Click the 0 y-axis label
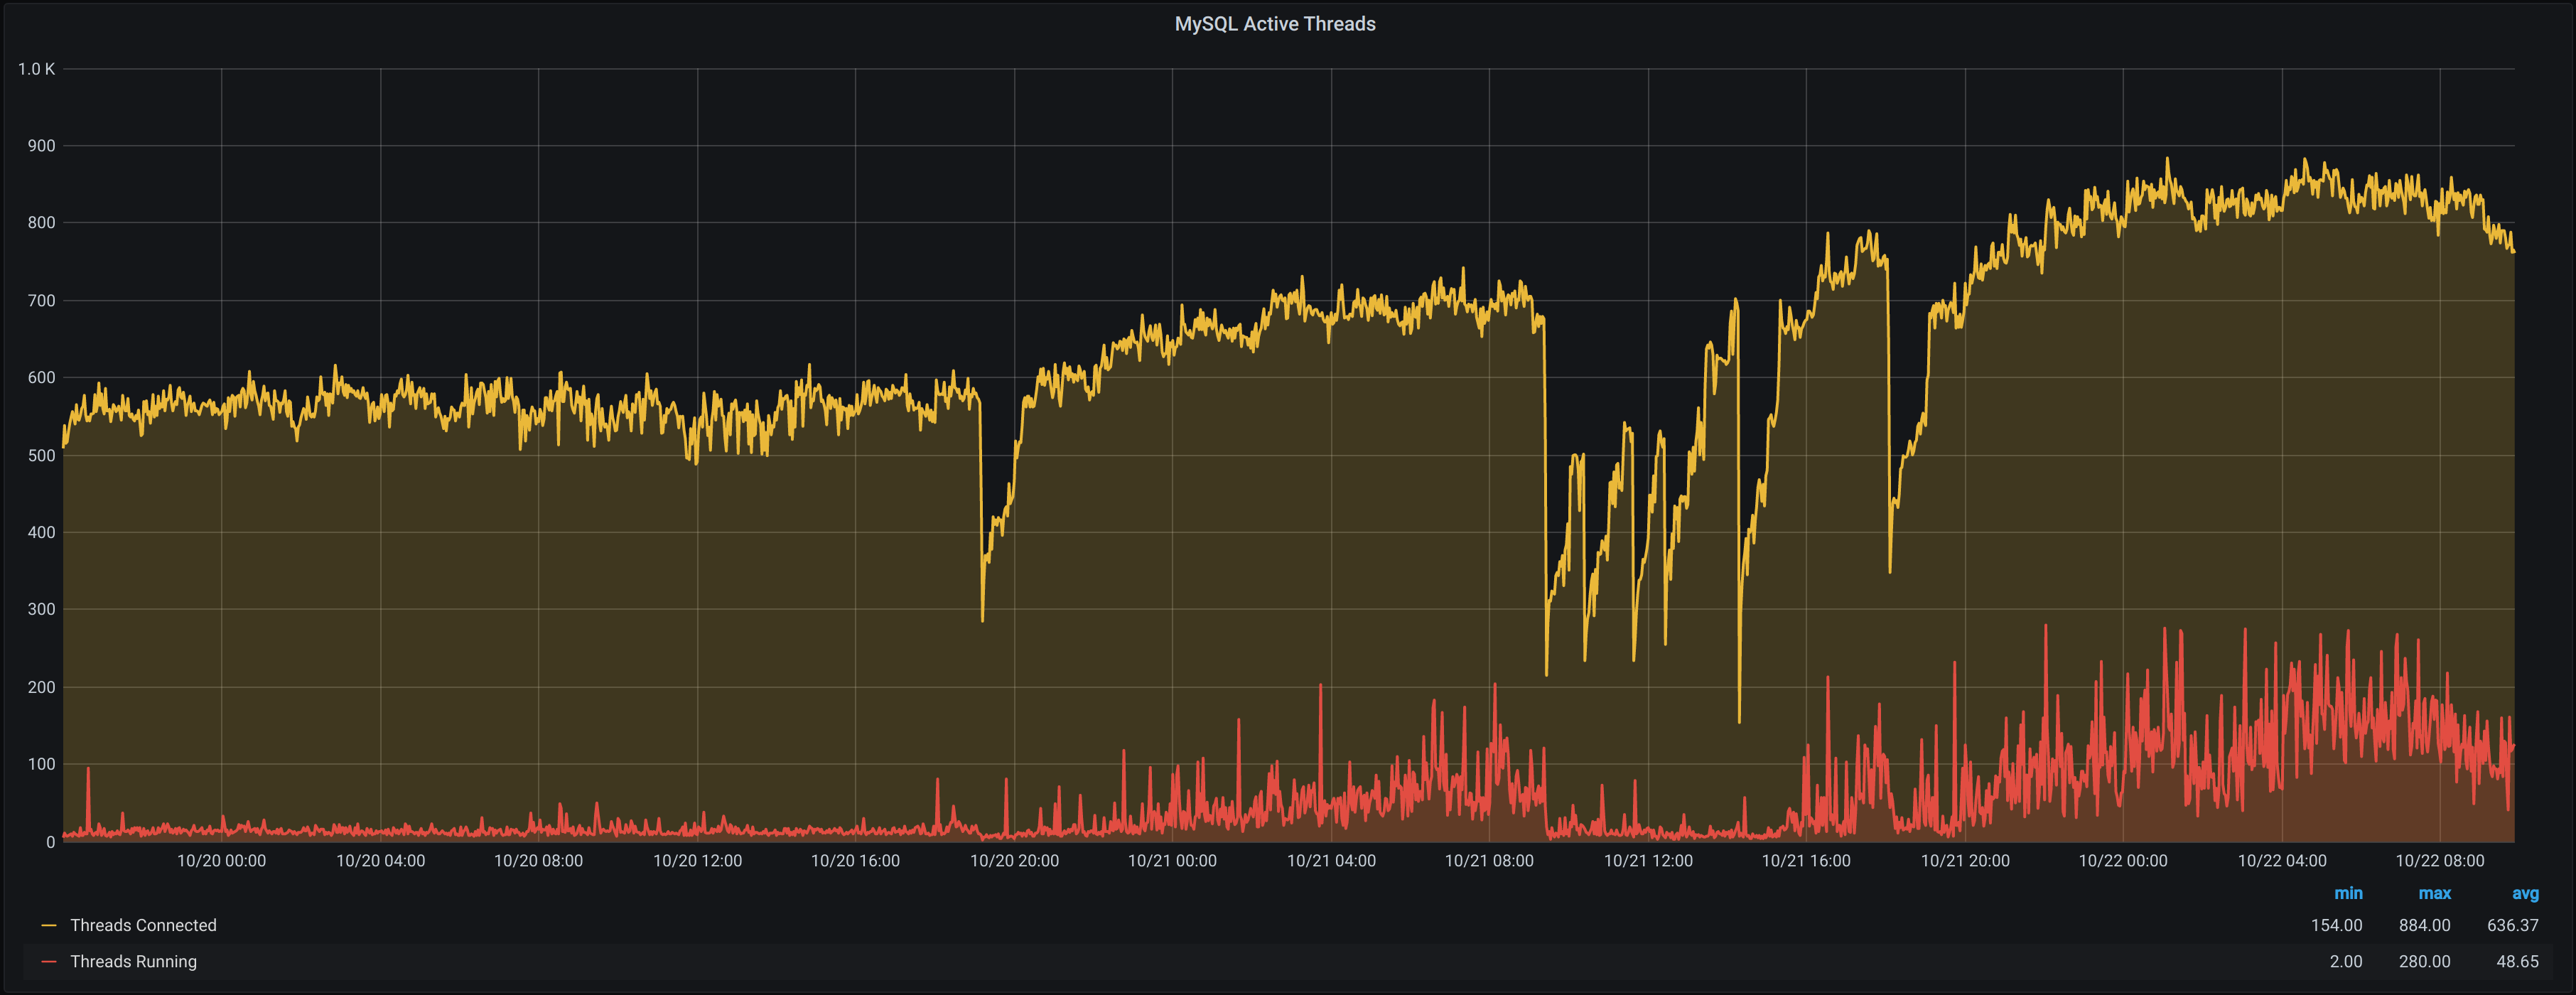 50,842
